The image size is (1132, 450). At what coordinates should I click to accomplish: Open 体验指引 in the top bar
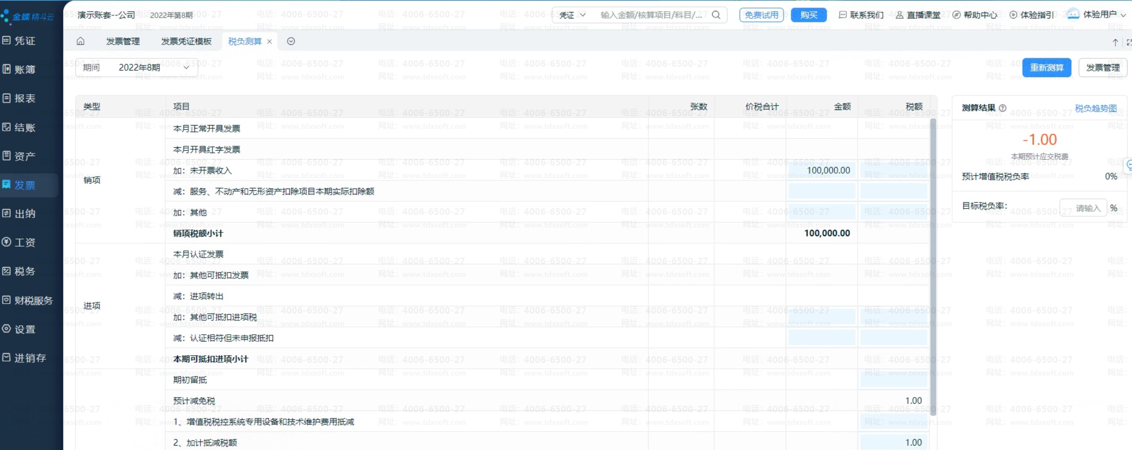click(1032, 15)
